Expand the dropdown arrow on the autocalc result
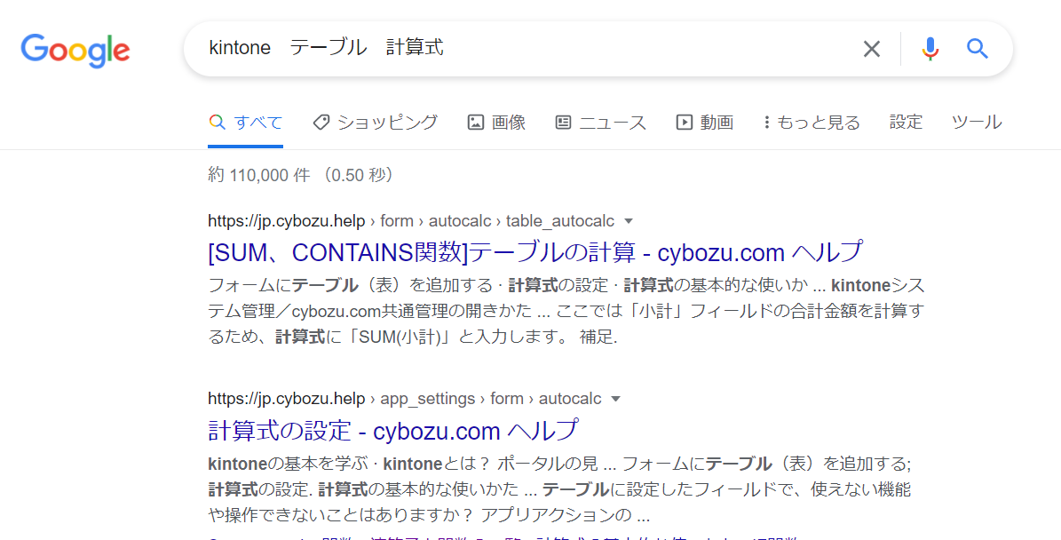 (616, 399)
